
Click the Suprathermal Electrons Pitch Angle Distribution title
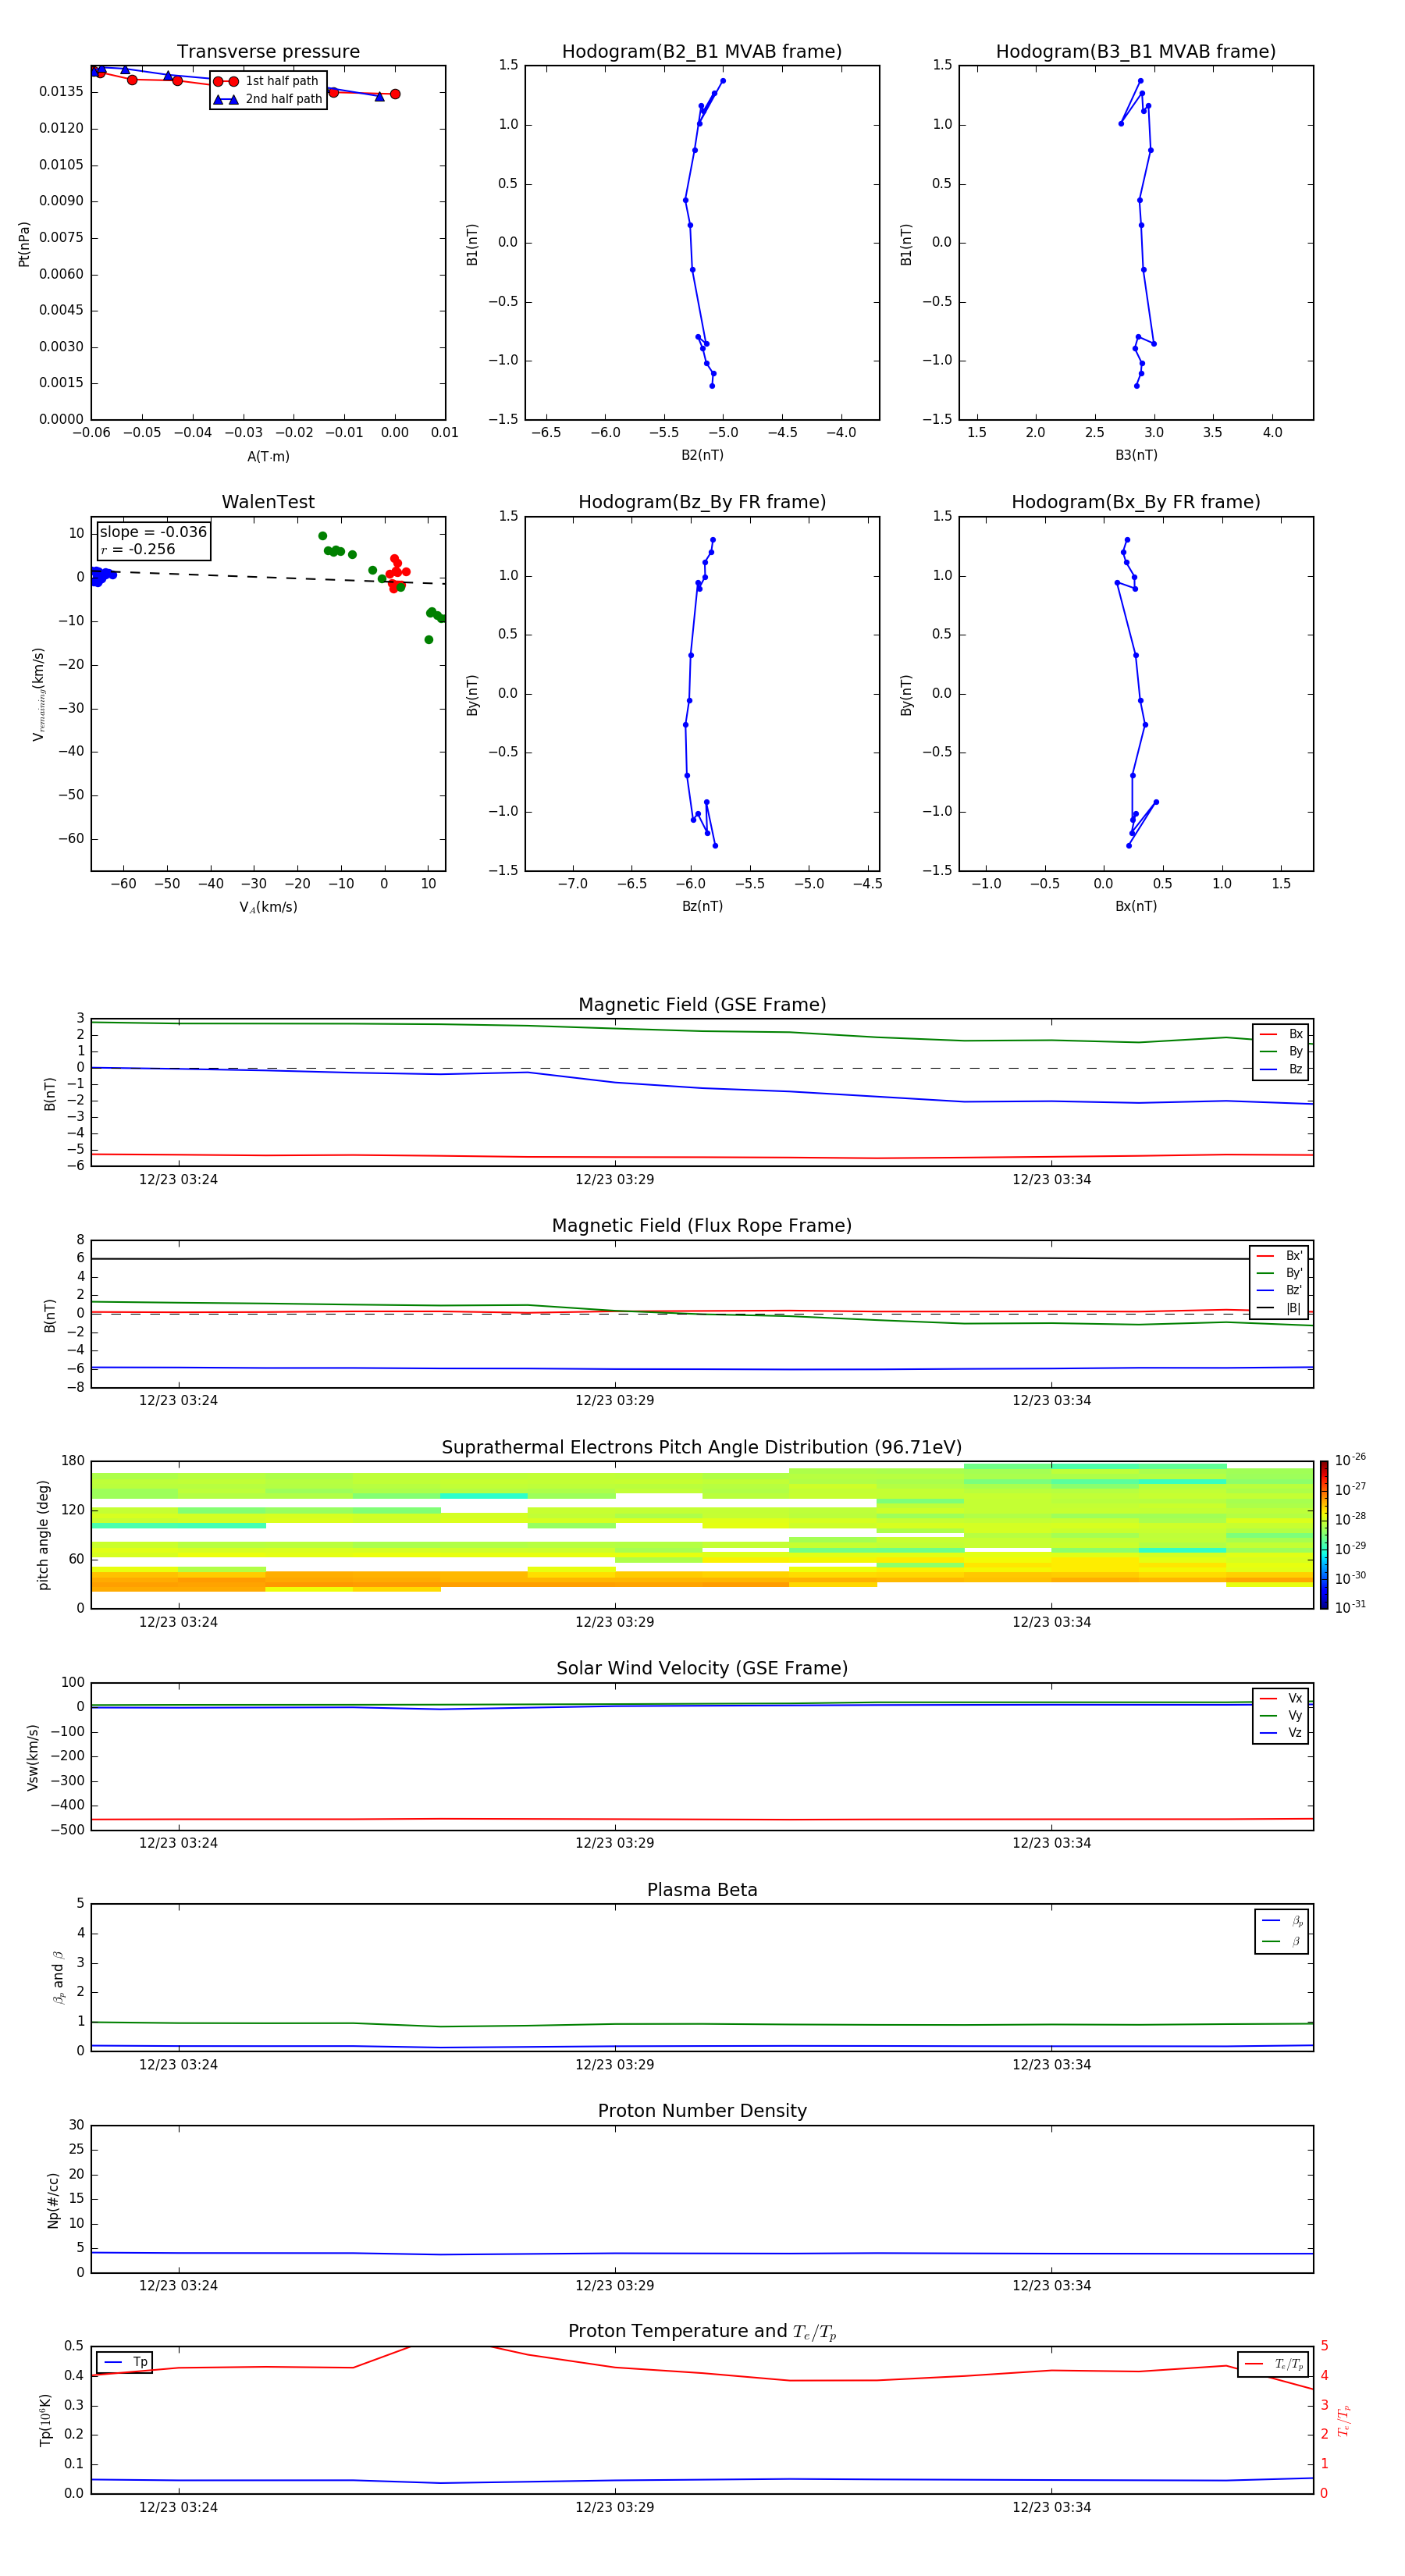tap(702, 1448)
